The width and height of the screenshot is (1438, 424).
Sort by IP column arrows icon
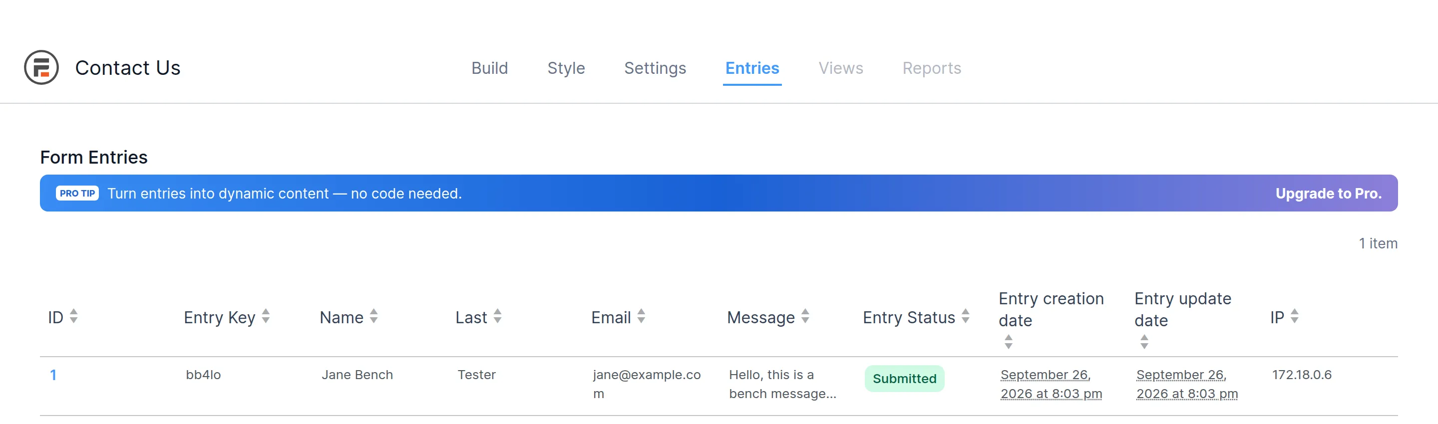[x=1295, y=316]
